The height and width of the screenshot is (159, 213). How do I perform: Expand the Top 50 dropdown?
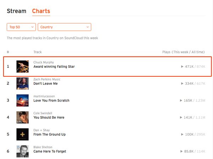coord(21,27)
